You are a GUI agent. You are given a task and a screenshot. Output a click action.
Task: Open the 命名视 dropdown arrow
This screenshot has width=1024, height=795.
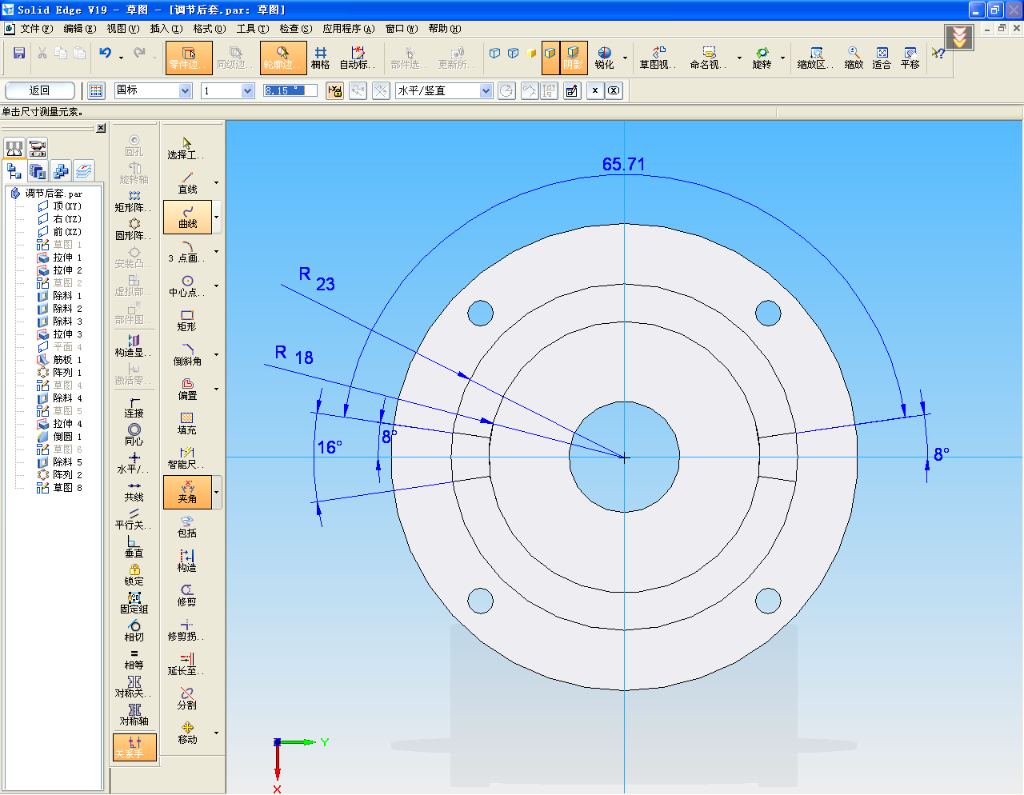click(739, 58)
